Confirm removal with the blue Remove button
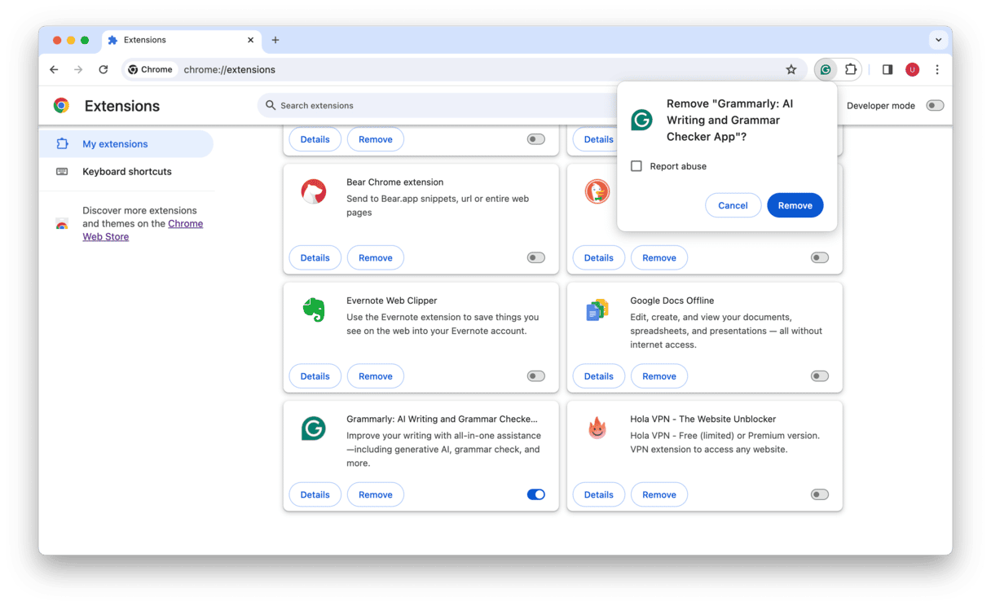 [x=795, y=205]
